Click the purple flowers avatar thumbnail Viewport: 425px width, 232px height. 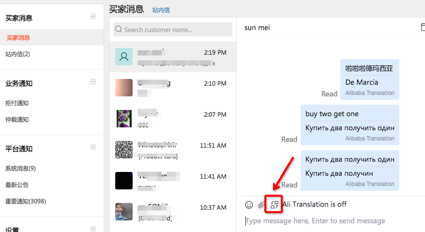[124, 119]
